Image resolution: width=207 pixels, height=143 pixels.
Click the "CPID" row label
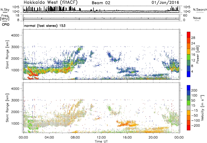(6, 25)
